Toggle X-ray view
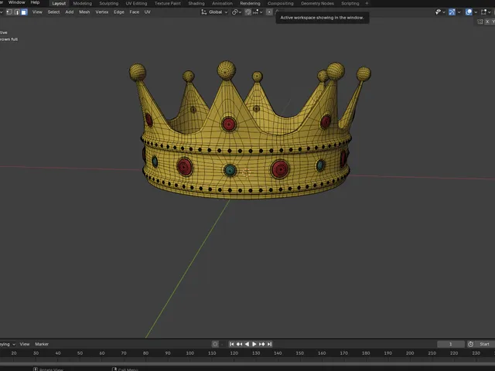 pyautogui.click(x=483, y=12)
